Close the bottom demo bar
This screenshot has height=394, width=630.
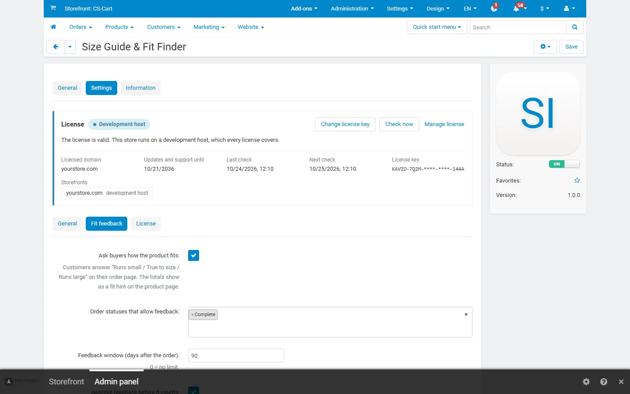point(621,382)
